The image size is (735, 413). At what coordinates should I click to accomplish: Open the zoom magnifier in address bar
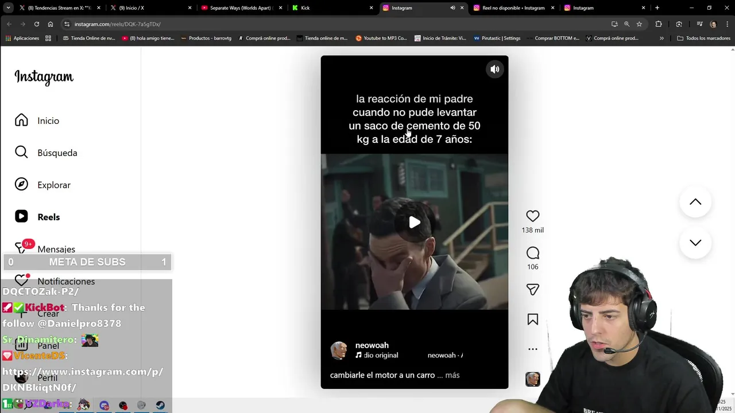pos(626,24)
